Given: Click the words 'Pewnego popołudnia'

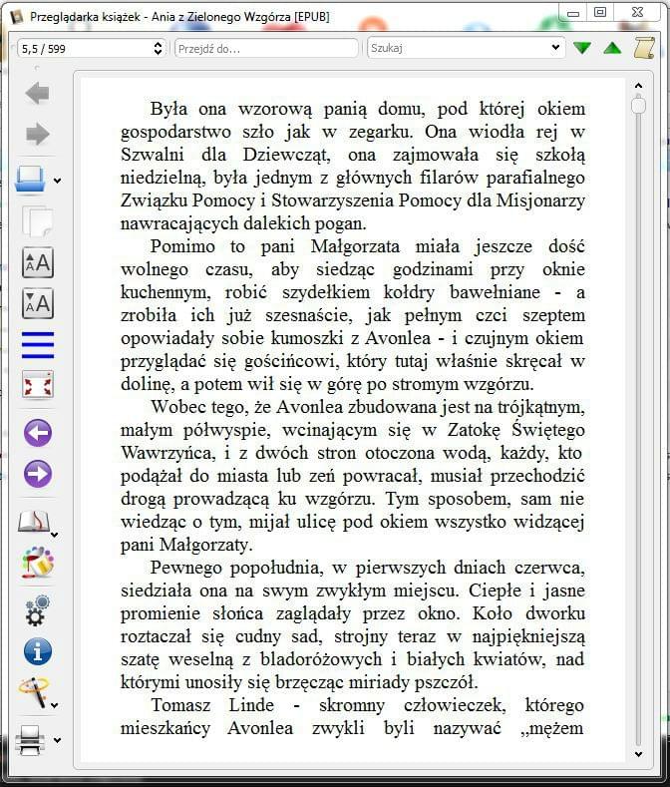Looking at the screenshot, I should pyautogui.click(x=236, y=569).
